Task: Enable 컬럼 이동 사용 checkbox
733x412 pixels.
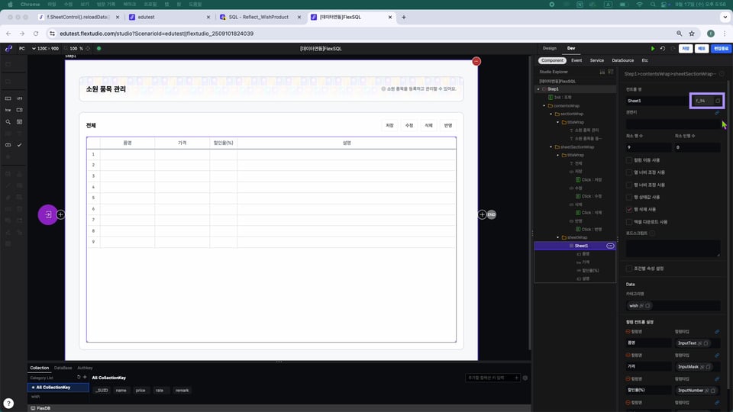Action: [628, 160]
